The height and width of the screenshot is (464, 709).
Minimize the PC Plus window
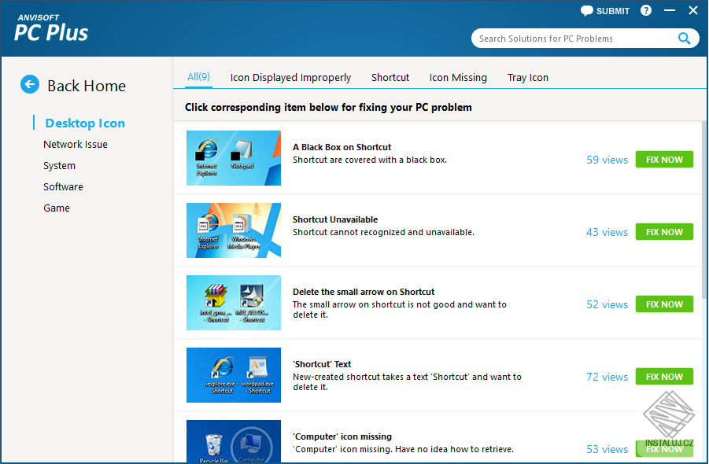coord(670,10)
